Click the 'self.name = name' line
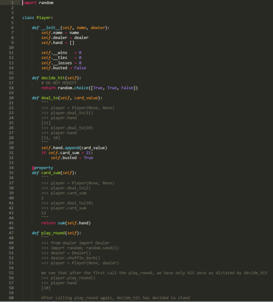Viewport: 273px width, 302px height. point(60,33)
